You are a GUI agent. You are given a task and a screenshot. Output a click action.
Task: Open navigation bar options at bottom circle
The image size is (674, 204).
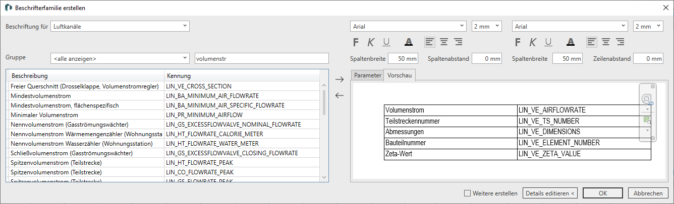click(x=652, y=138)
